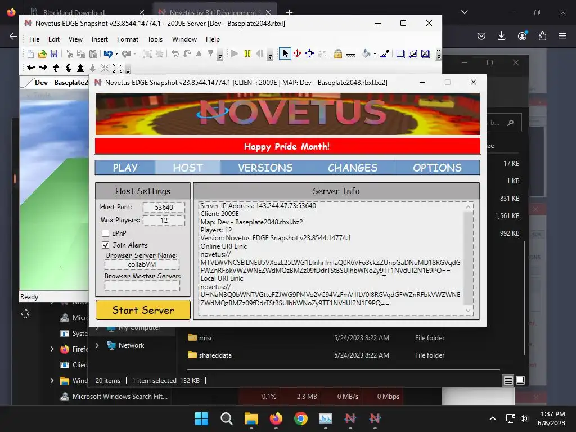Screen dimensions: 576x432
Task: Expand the Network tree item
Action: coord(97,345)
